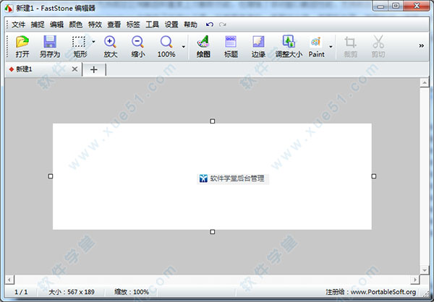Open the 文件 (File) menu
Viewport: 434px width, 302px height.
tap(19, 25)
